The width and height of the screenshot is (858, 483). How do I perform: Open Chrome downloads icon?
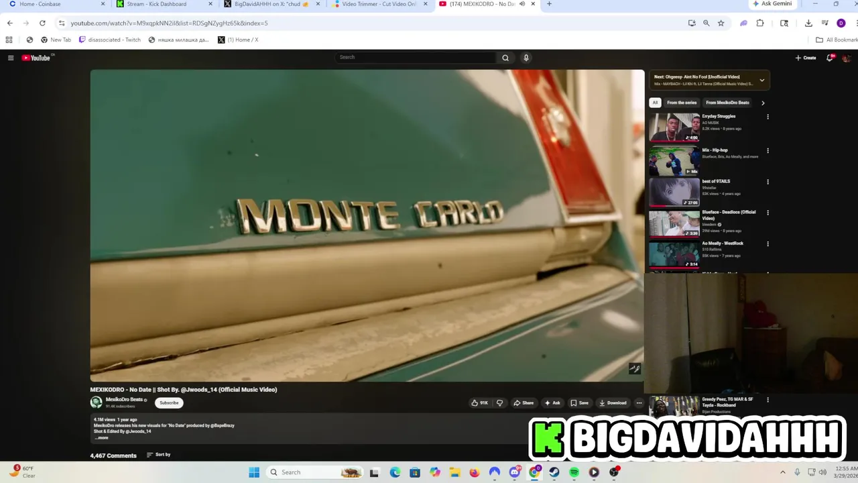point(808,23)
